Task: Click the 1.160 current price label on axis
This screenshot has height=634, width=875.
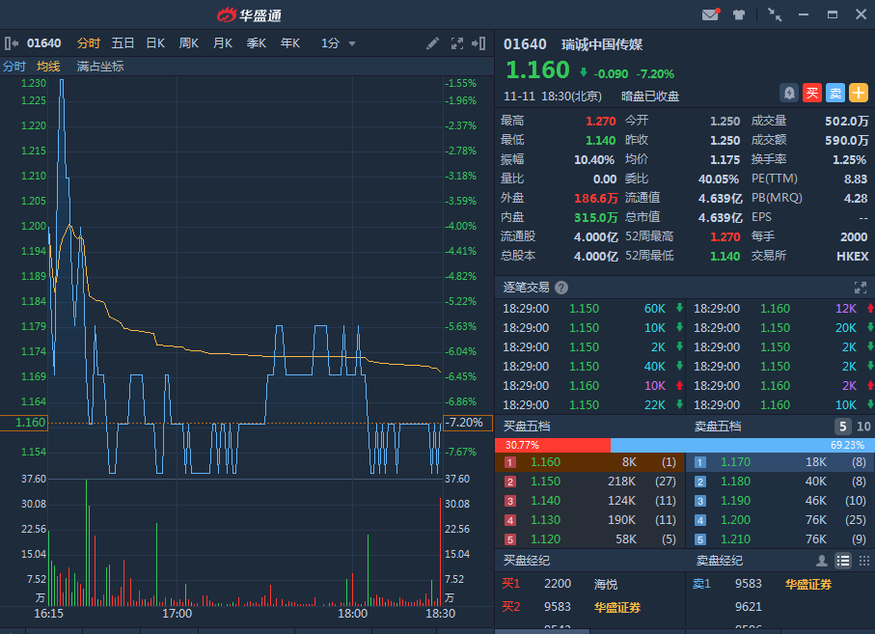Action: pos(24,423)
